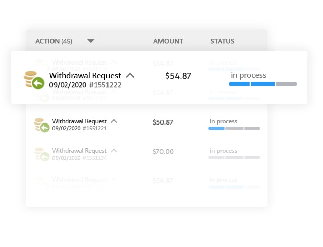Screen dimensions: 323x247
Task: Select the Withdrawal Request title for #1551234
Action: point(80,151)
